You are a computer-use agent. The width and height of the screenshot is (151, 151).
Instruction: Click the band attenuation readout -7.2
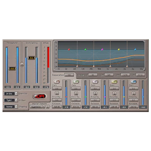point(86,107)
